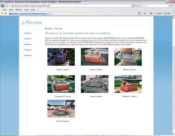Select 7 places in sidebar
The image size is (175, 136).
(x=28, y=50)
